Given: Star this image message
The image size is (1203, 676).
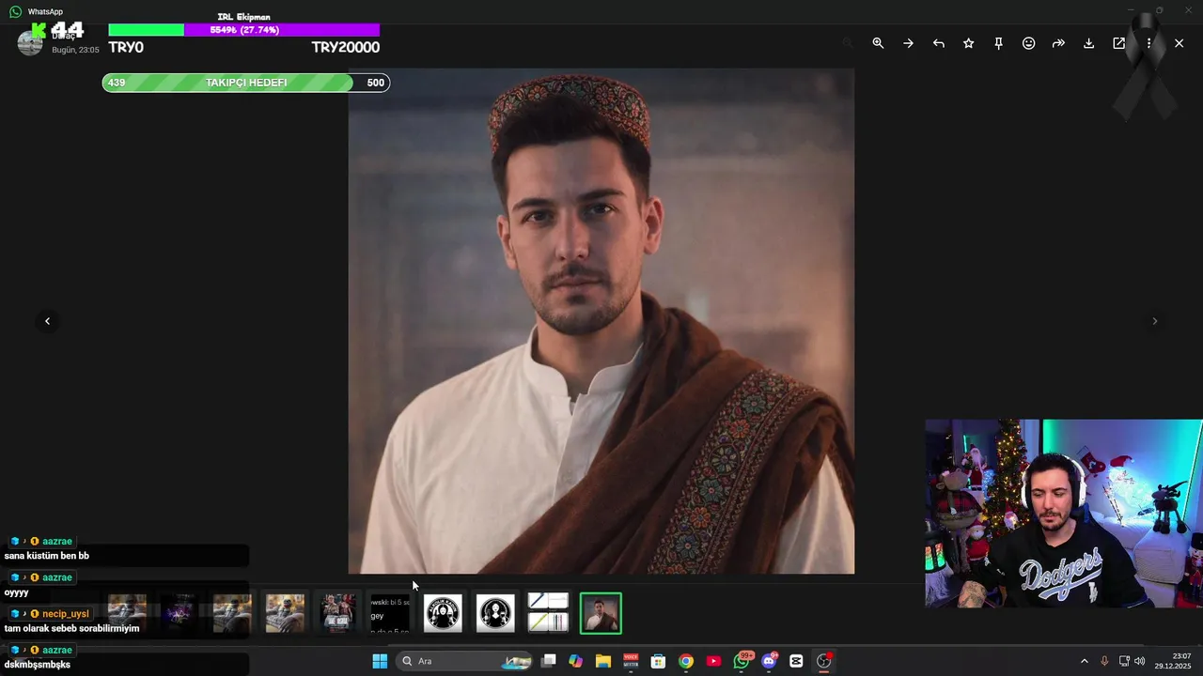Looking at the screenshot, I should coord(968,43).
